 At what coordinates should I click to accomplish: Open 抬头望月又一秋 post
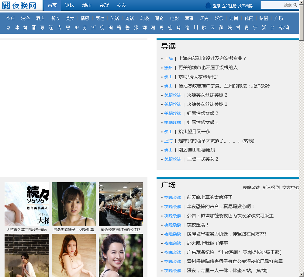point(194,132)
